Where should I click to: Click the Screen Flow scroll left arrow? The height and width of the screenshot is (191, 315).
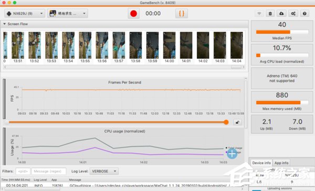pyautogui.click(x=5, y=67)
